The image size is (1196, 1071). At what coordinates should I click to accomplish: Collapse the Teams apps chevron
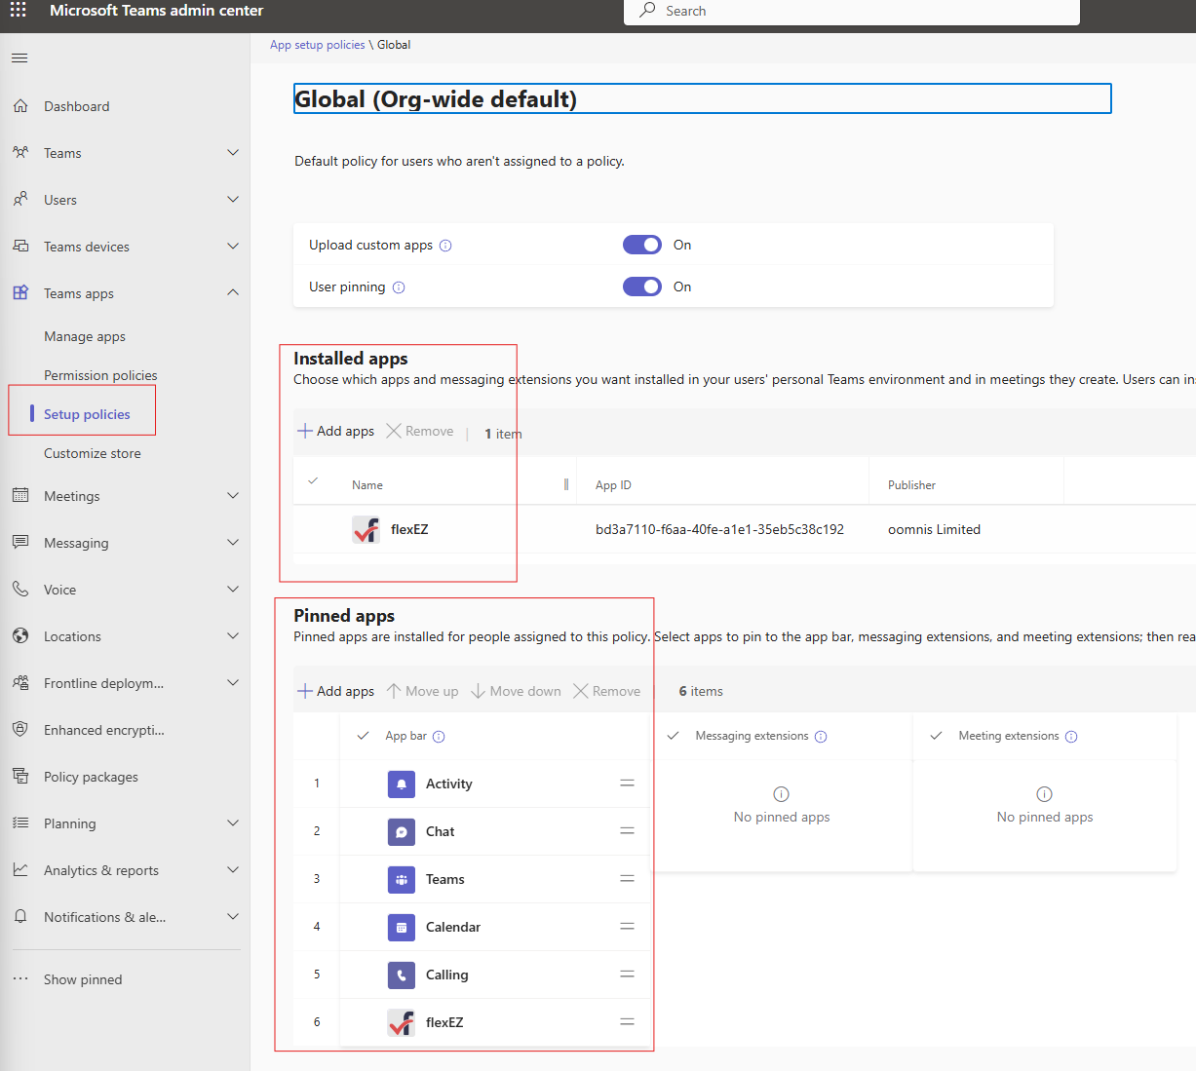(233, 292)
